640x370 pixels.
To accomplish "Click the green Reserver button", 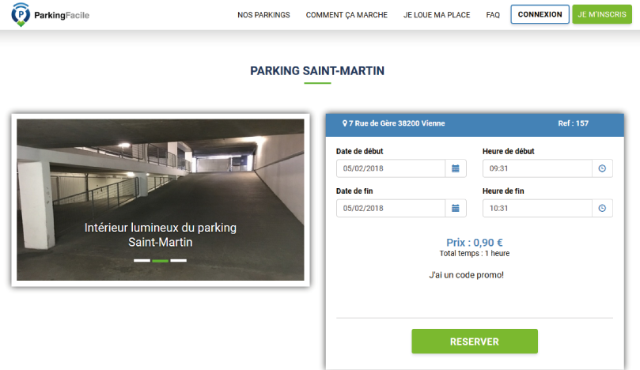I will 475,342.
